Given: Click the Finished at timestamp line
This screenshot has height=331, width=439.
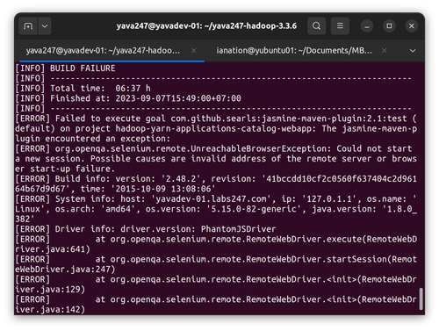Looking at the screenshot, I should pyautogui.click(x=128, y=98).
